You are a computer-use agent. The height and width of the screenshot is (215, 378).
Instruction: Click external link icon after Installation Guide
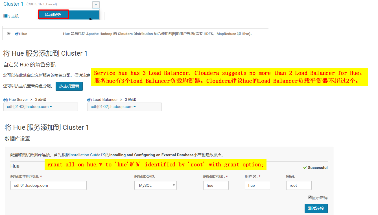(103, 155)
